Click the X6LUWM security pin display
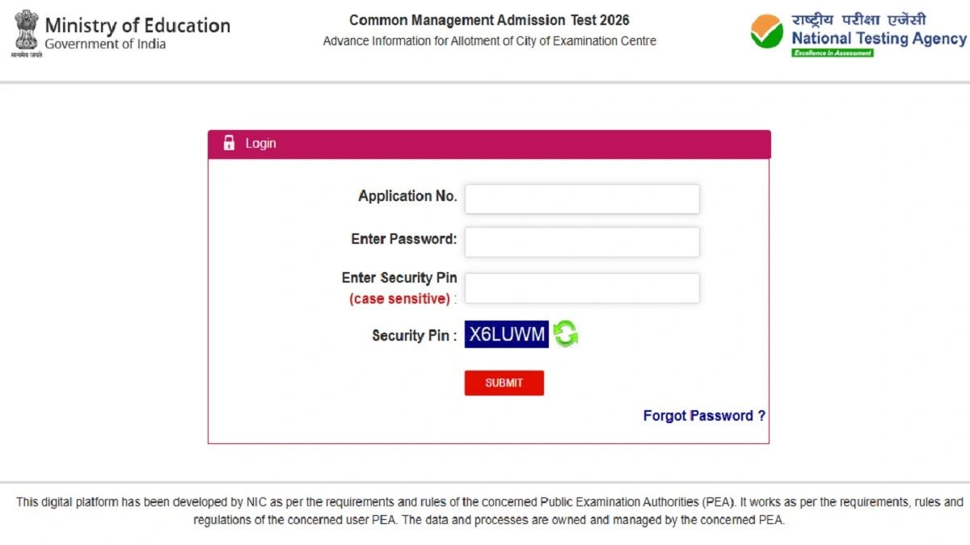Viewport: 970px width, 545px height. point(505,333)
